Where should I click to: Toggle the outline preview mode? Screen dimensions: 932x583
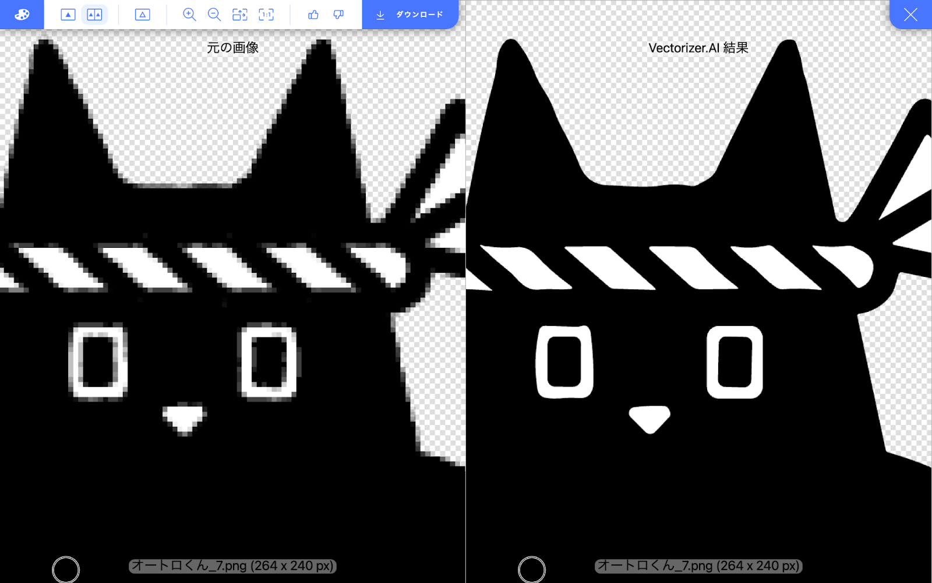[142, 15]
